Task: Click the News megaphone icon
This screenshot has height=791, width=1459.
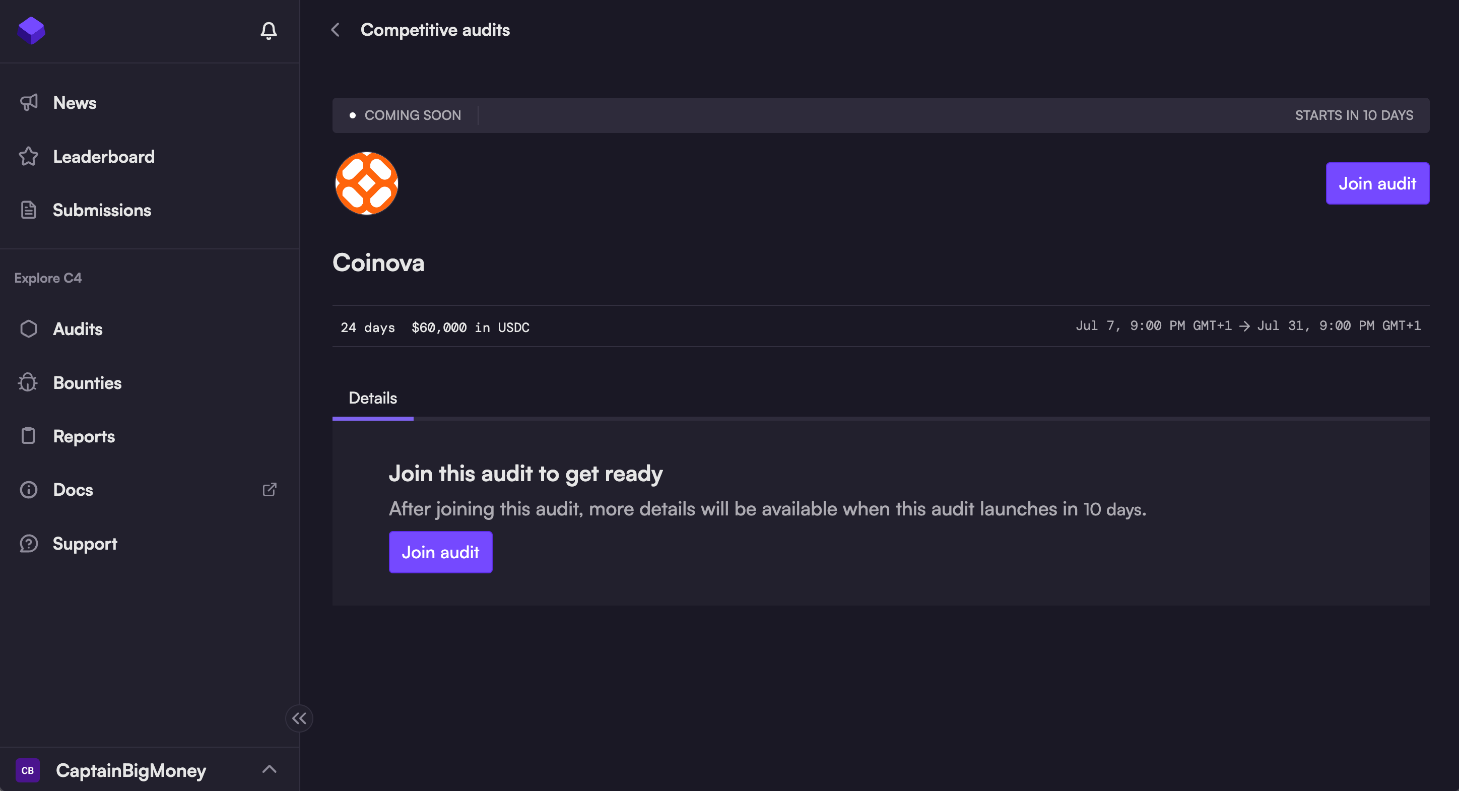Action: 28,102
